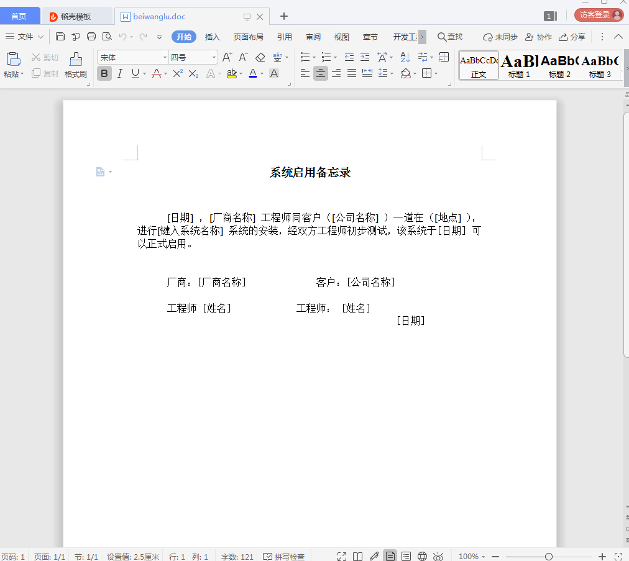Click the Format Painter brush
The image size is (629, 561).
tap(75, 60)
